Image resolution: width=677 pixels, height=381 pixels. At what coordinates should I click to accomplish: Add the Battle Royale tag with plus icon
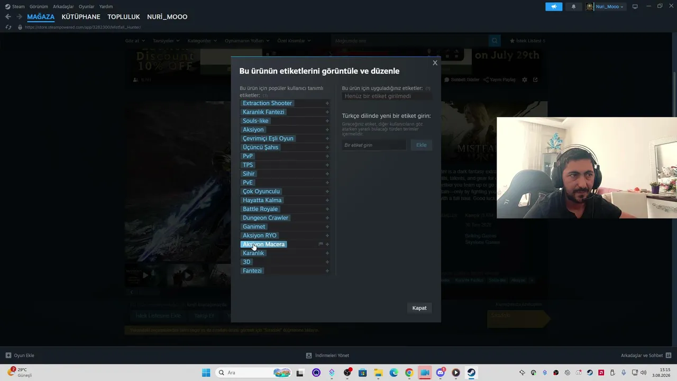pyautogui.click(x=327, y=209)
